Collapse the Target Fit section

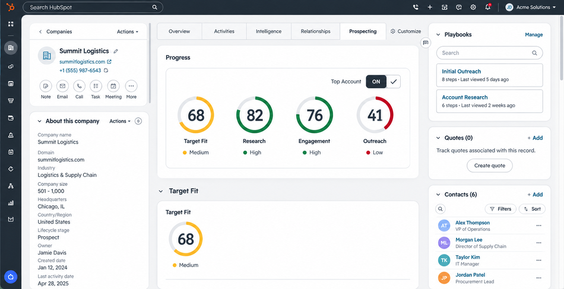click(161, 191)
